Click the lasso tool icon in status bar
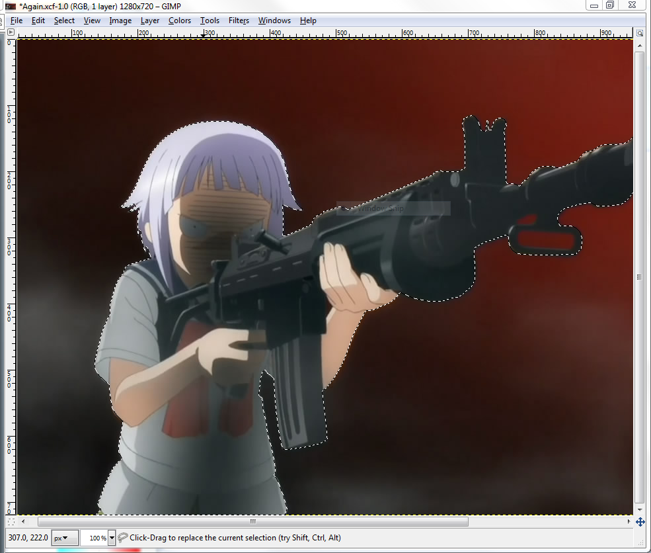 pyautogui.click(x=122, y=538)
